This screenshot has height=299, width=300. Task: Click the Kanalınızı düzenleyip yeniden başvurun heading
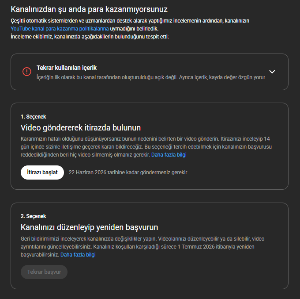[90, 227]
